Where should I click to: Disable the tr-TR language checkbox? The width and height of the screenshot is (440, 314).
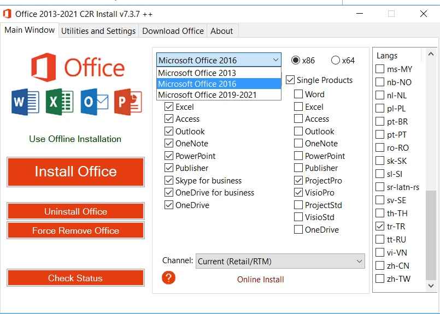pos(380,226)
